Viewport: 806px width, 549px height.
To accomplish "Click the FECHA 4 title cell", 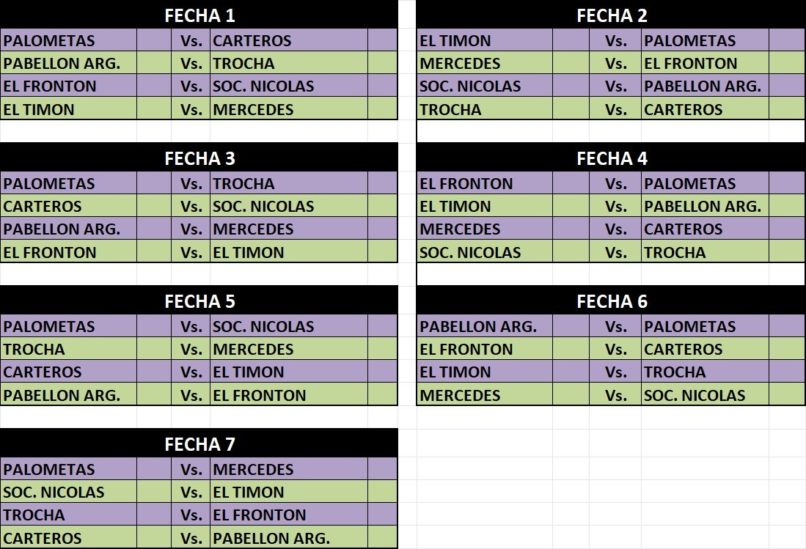I will (612, 158).
